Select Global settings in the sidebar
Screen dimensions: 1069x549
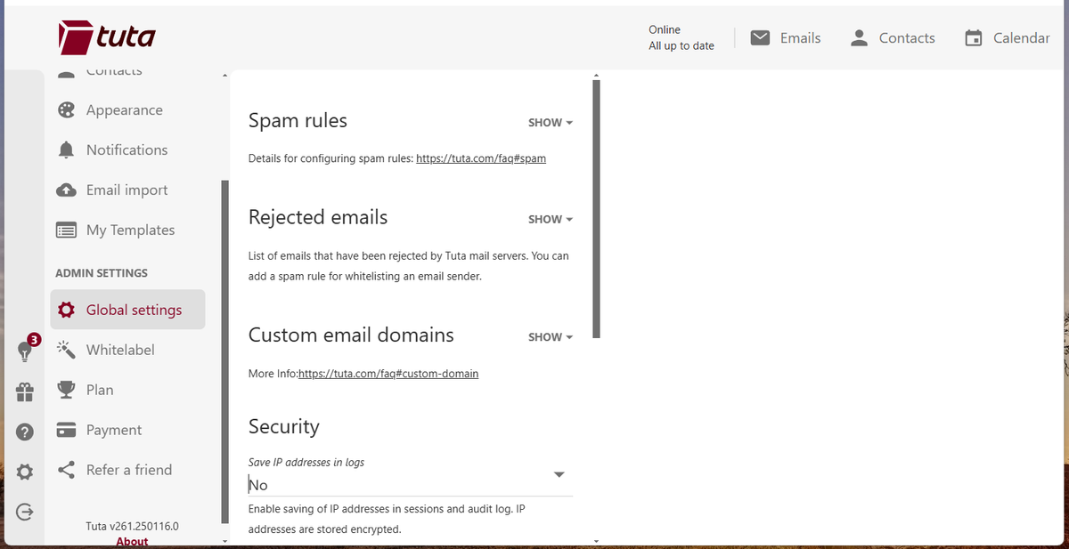pos(127,309)
